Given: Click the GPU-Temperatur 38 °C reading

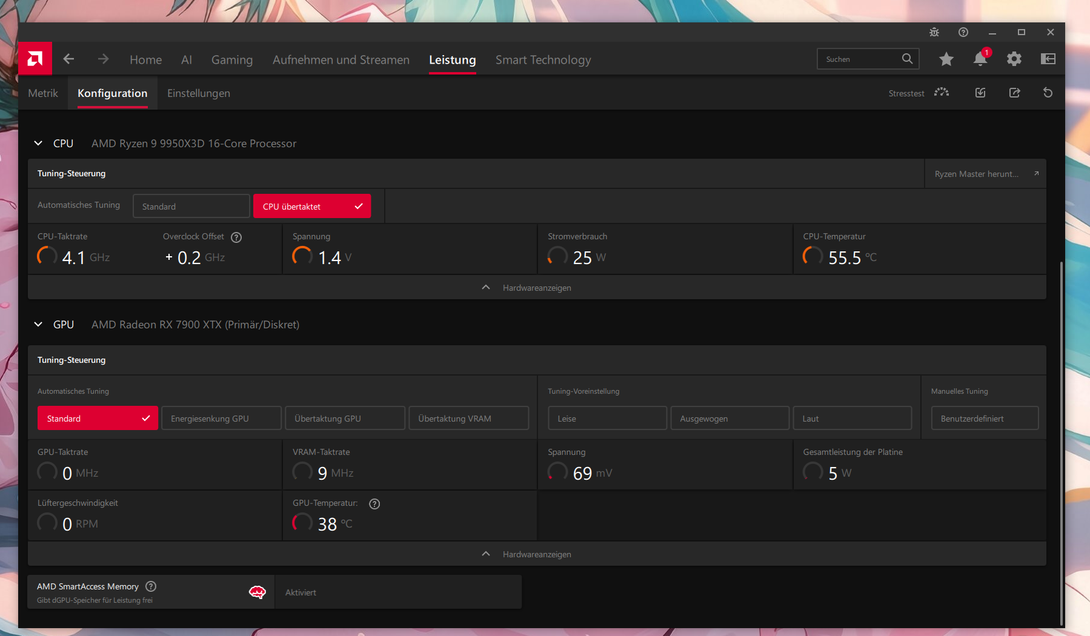Looking at the screenshot, I should click(323, 524).
